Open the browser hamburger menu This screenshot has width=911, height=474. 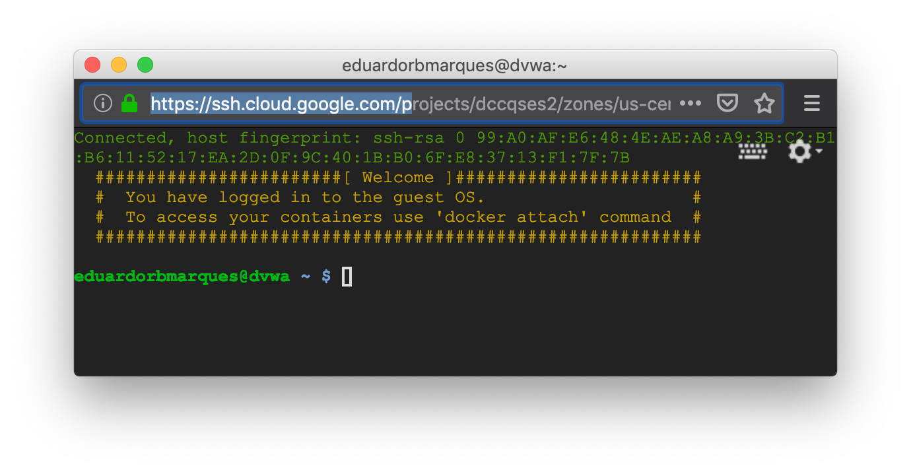pos(811,103)
